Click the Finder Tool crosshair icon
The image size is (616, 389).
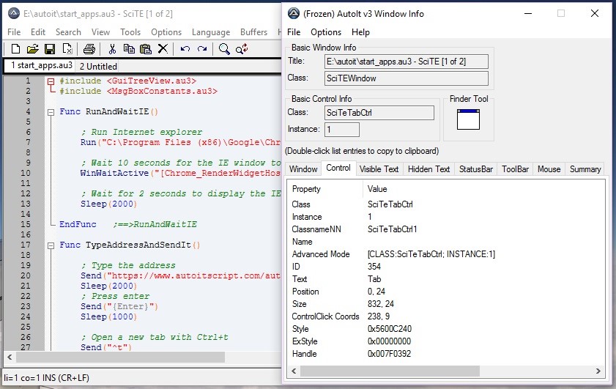click(x=467, y=119)
